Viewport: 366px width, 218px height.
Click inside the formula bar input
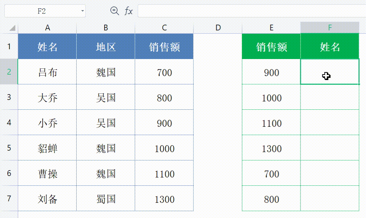251,11
